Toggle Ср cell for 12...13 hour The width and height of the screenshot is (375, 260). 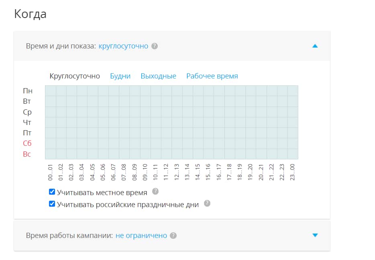click(177, 112)
